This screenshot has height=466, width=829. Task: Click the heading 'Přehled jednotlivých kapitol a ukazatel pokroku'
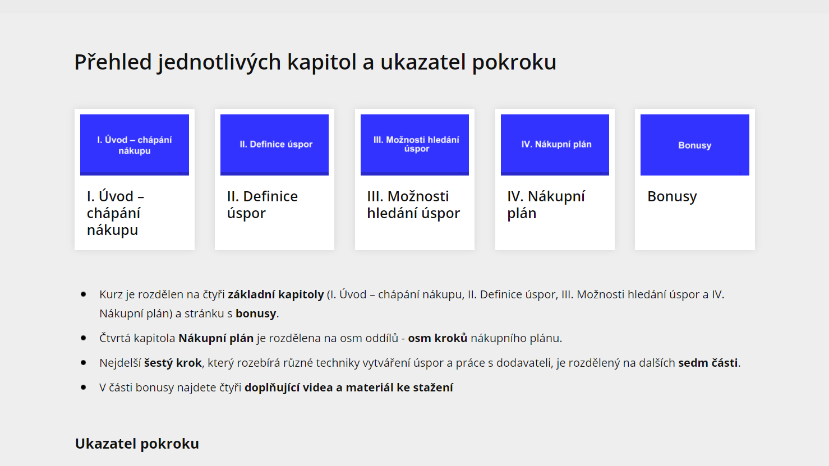click(x=315, y=62)
